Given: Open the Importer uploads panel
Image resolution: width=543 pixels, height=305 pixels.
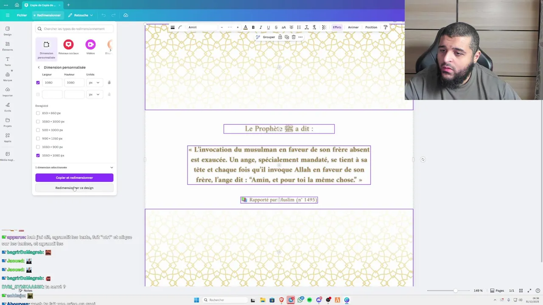Looking at the screenshot, I should click(8, 92).
